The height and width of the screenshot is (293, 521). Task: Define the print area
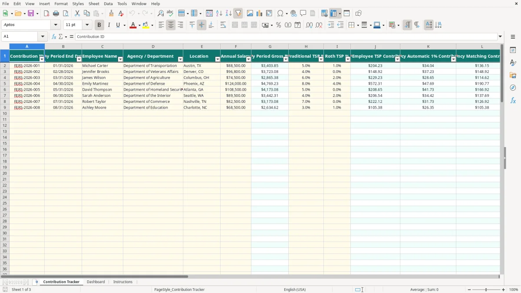coord(324,13)
